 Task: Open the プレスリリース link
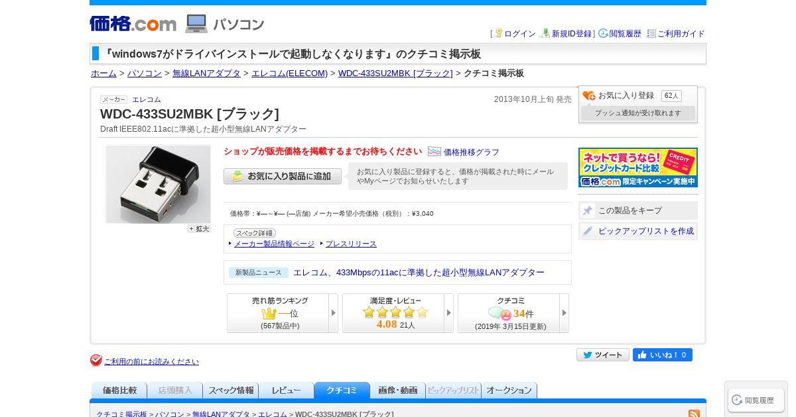click(x=351, y=244)
